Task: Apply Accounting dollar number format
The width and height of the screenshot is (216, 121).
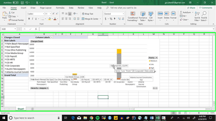Action: 106,19
